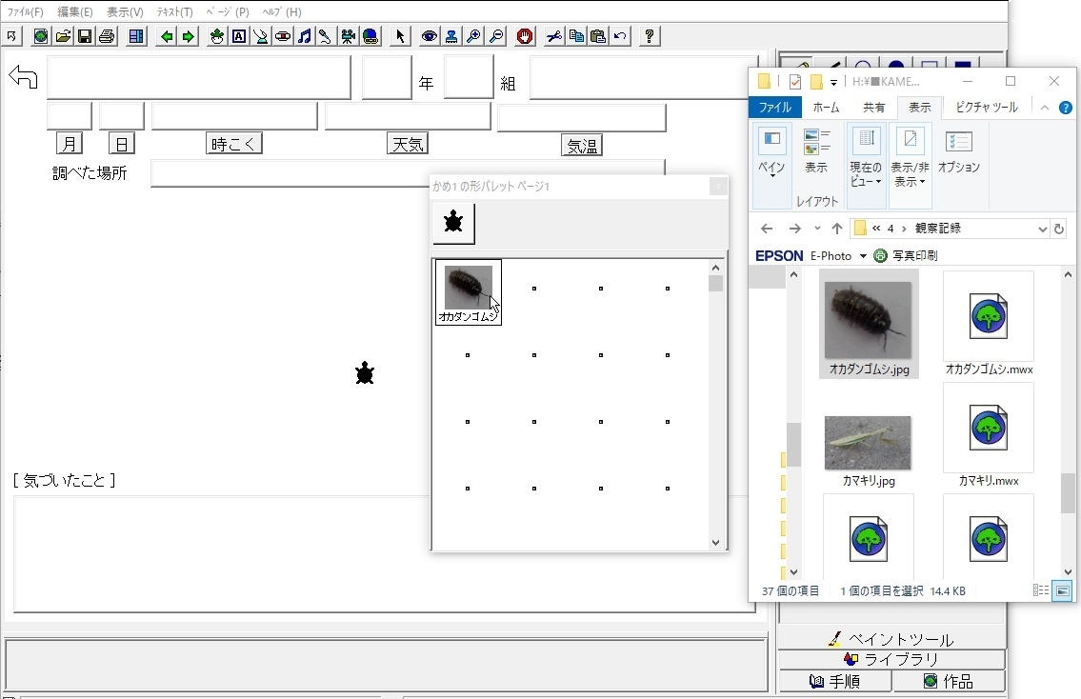Switch to the ホーム ribbon tab
The image size is (1081, 699).
pyautogui.click(x=826, y=108)
